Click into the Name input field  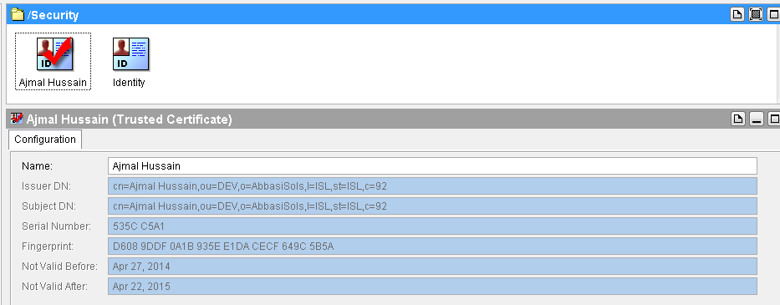[432, 165]
